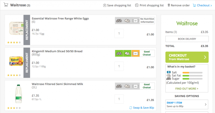The height and width of the screenshot is (113, 215).
Task: Click the egg quantity input field
Action: click(119, 33)
